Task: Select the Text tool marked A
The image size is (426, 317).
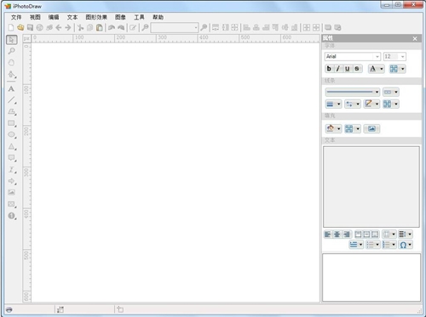Action: point(11,89)
